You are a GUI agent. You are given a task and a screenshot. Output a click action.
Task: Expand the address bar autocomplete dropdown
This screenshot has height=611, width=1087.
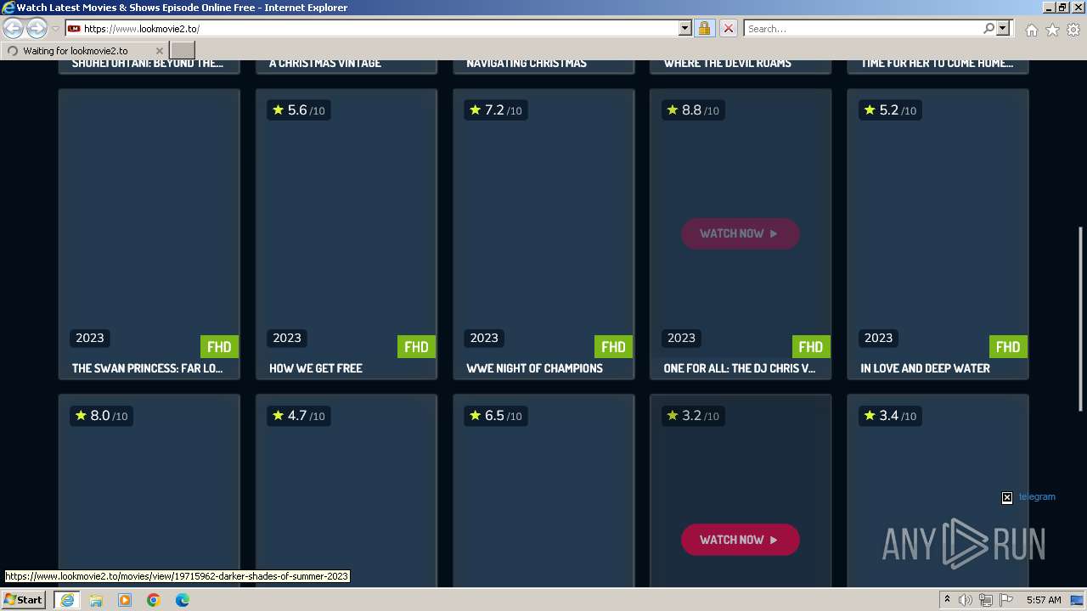pyautogui.click(x=685, y=28)
